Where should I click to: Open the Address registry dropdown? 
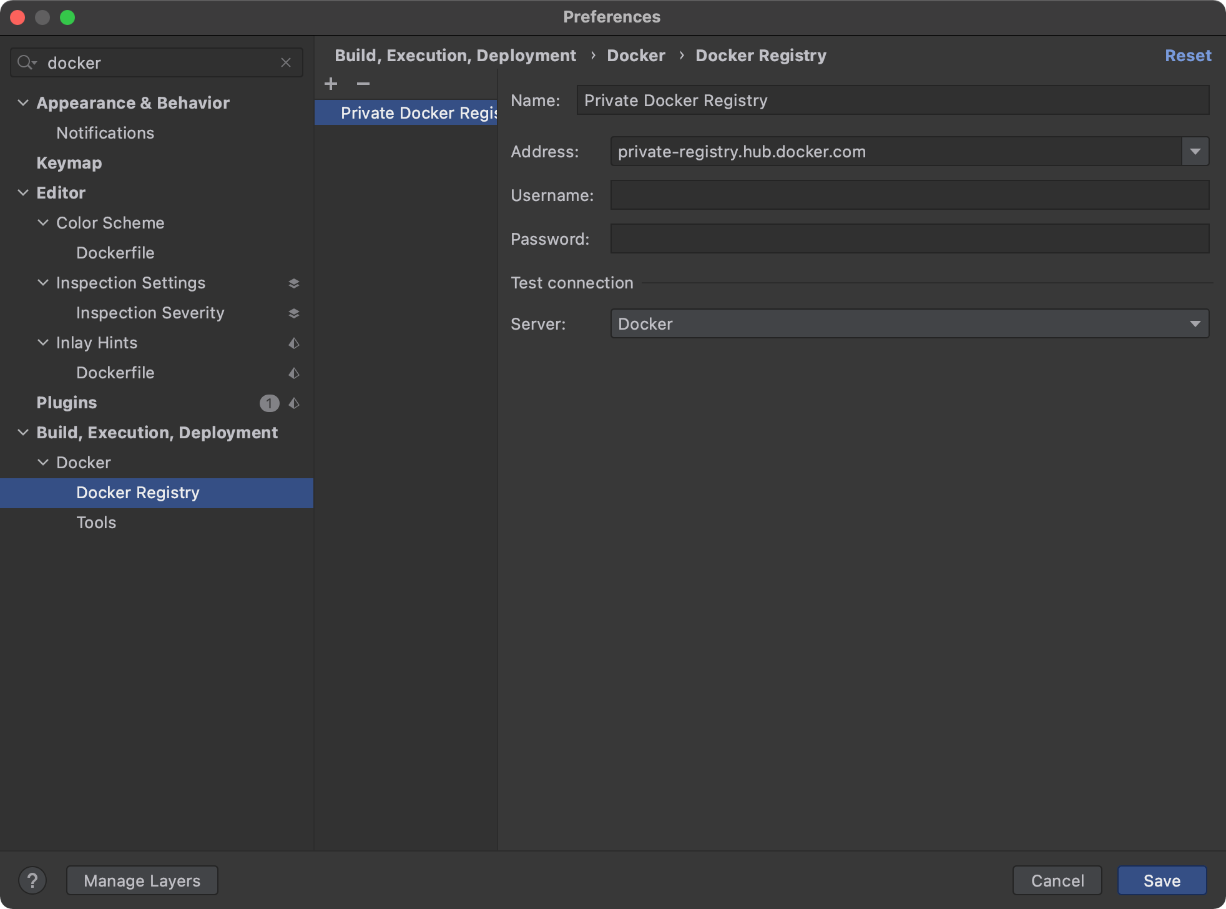click(1195, 151)
